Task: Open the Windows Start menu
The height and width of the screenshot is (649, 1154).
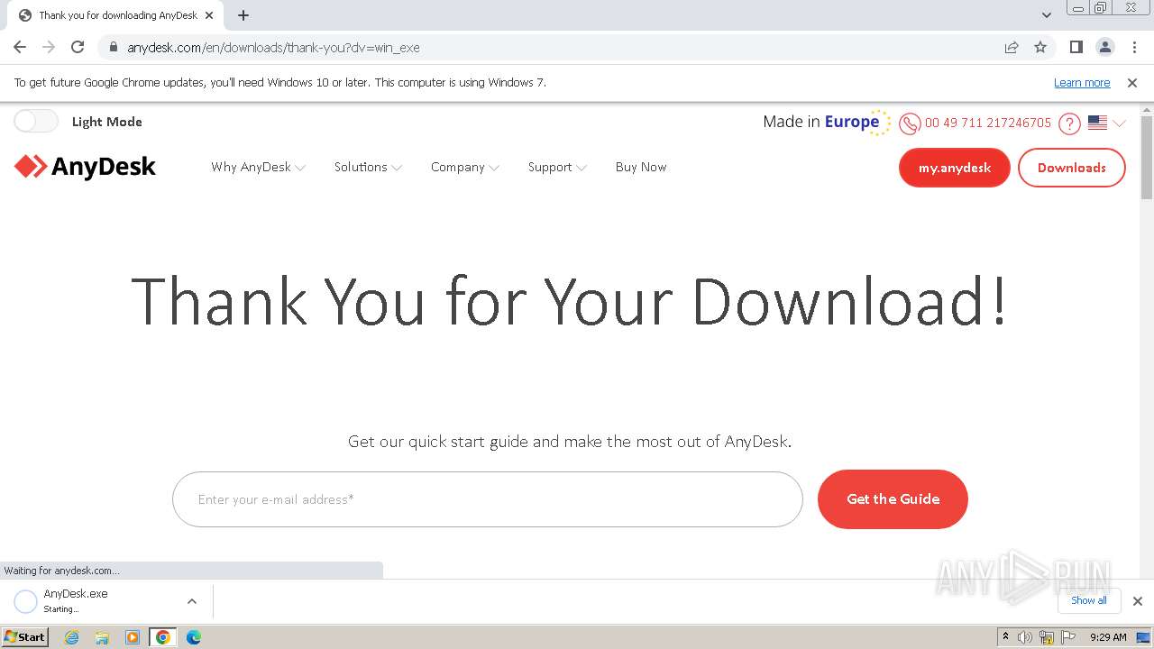Action: pyautogui.click(x=24, y=636)
